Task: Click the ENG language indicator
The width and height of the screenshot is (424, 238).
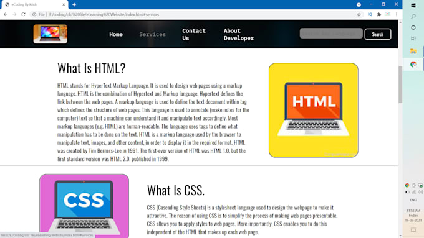Action: (413, 200)
